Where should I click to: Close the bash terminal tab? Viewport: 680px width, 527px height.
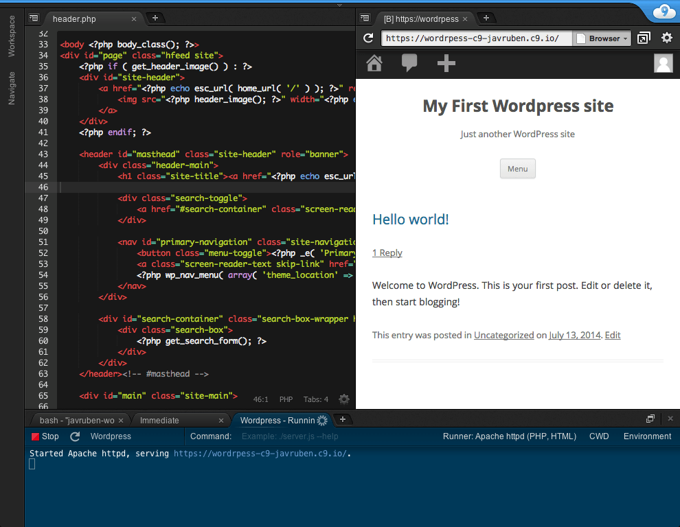[x=121, y=421]
